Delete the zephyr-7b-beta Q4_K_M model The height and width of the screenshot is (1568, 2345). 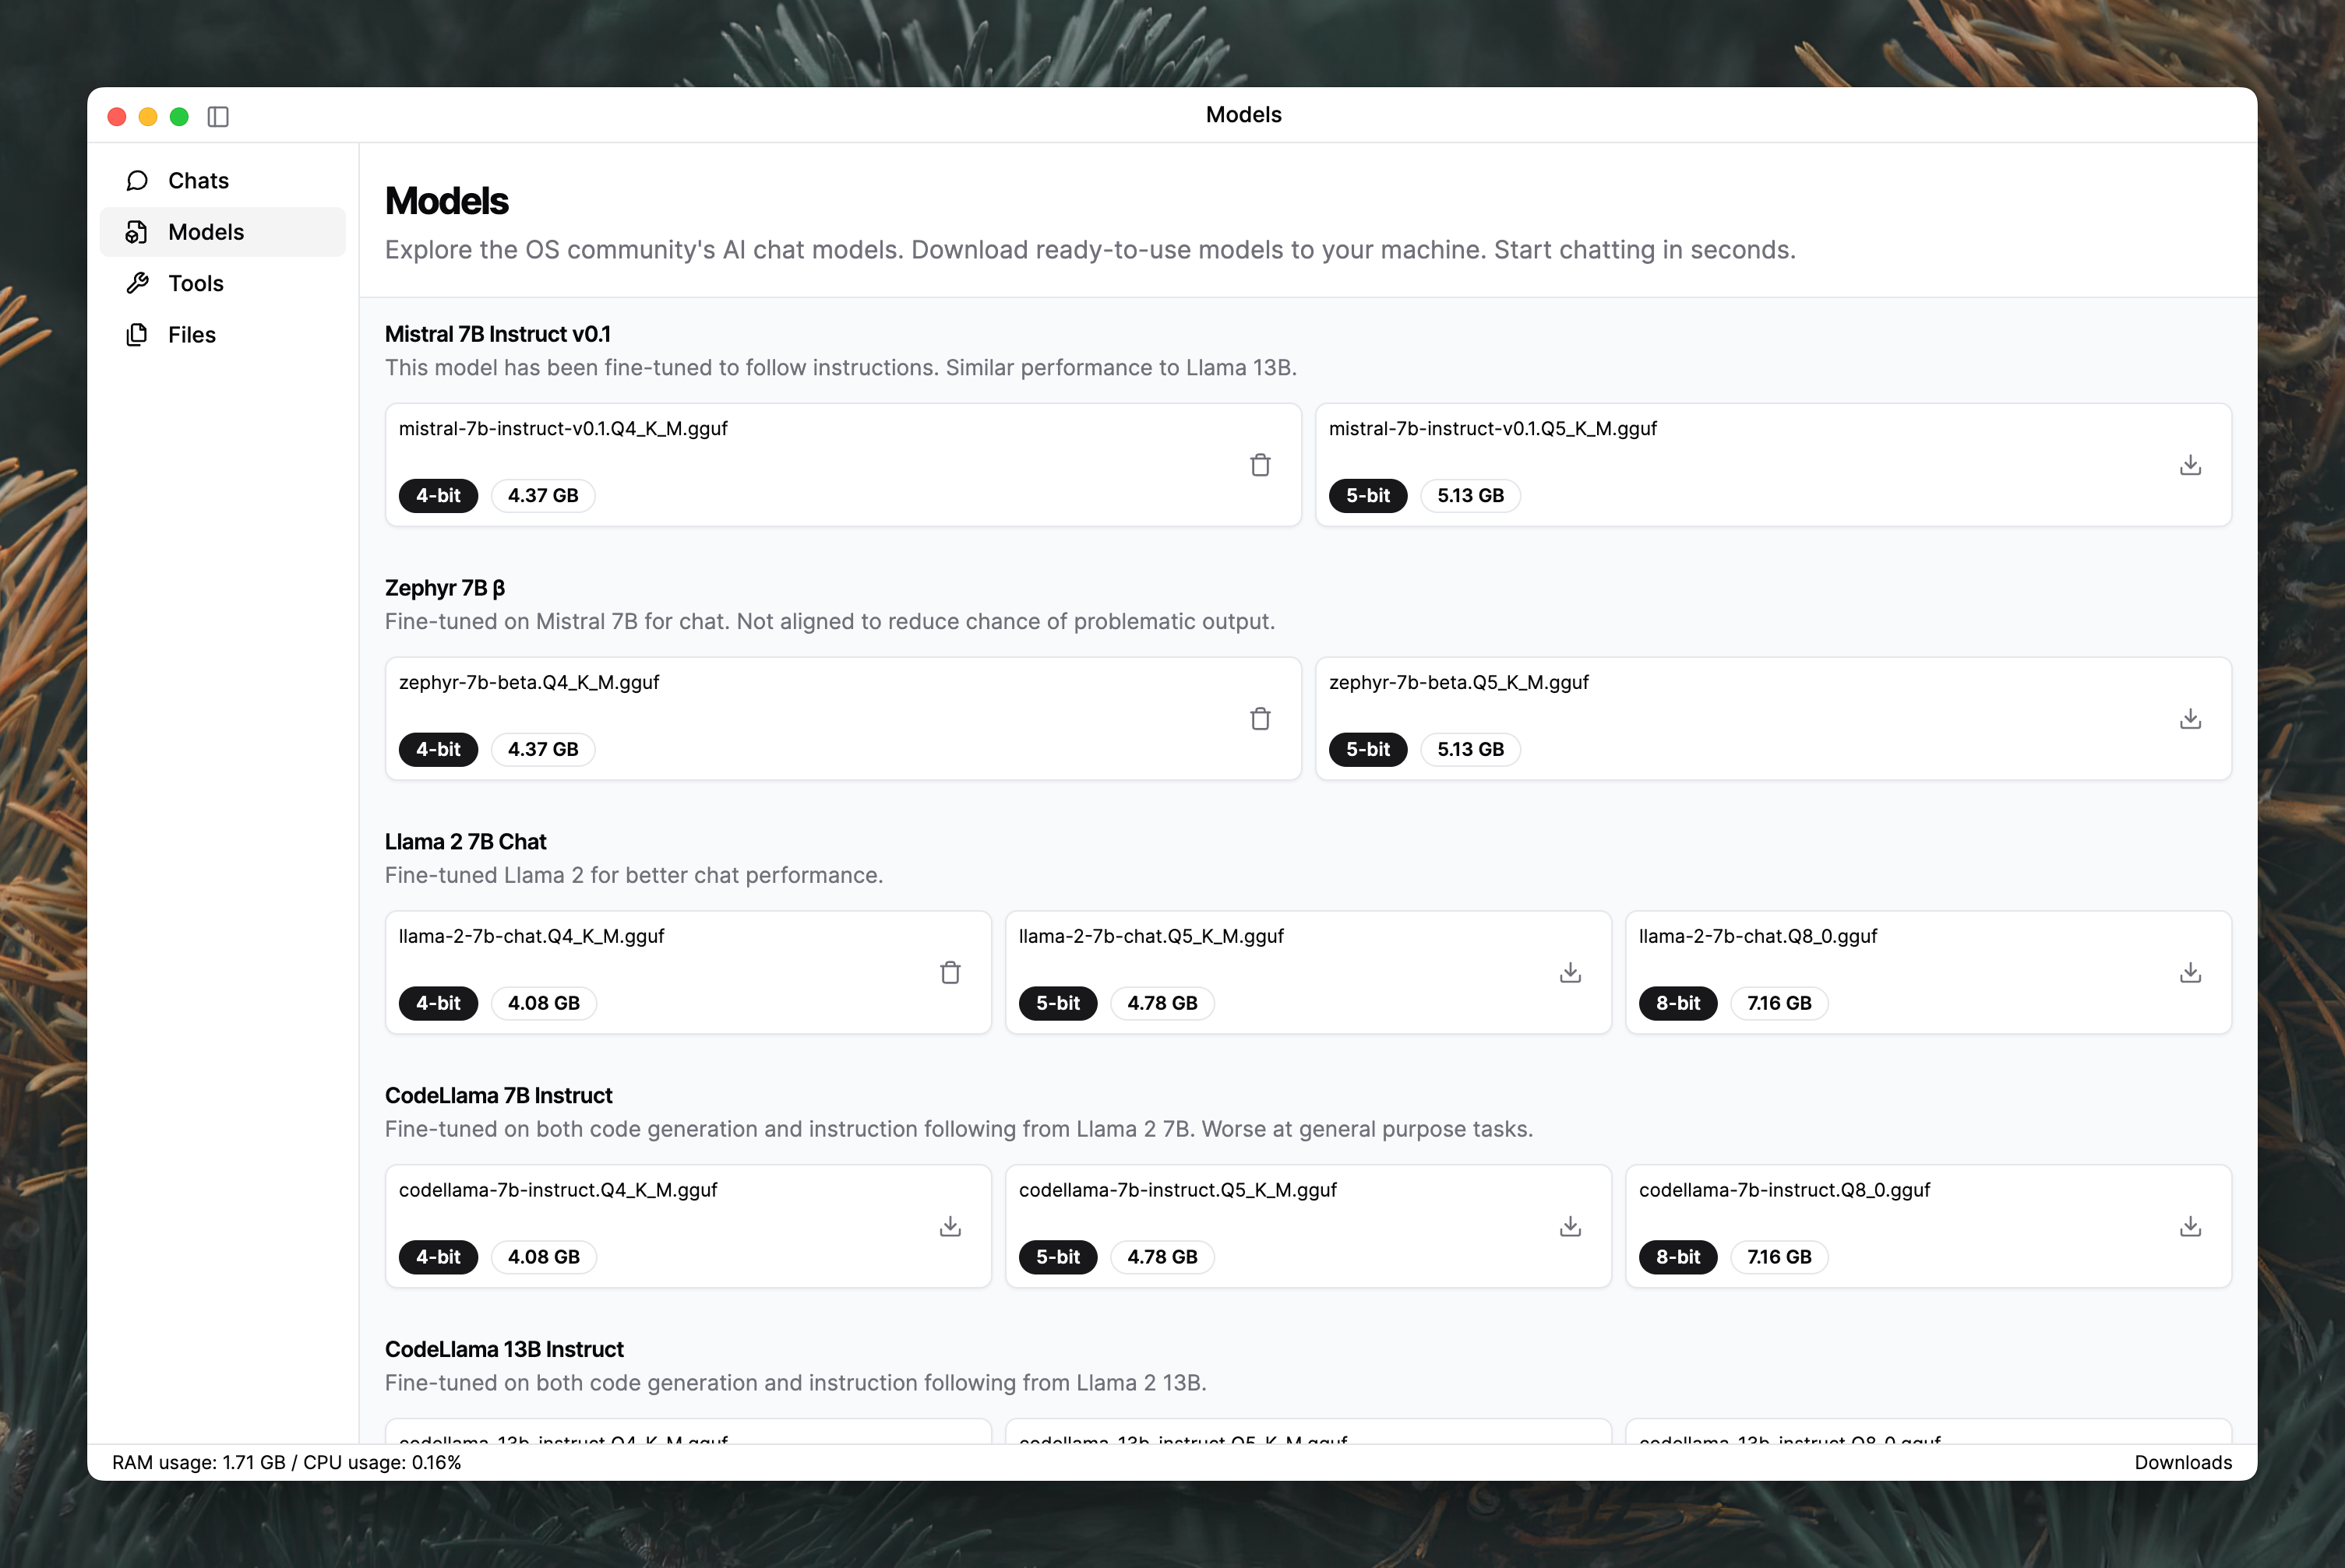pyautogui.click(x=1260, y=719)
